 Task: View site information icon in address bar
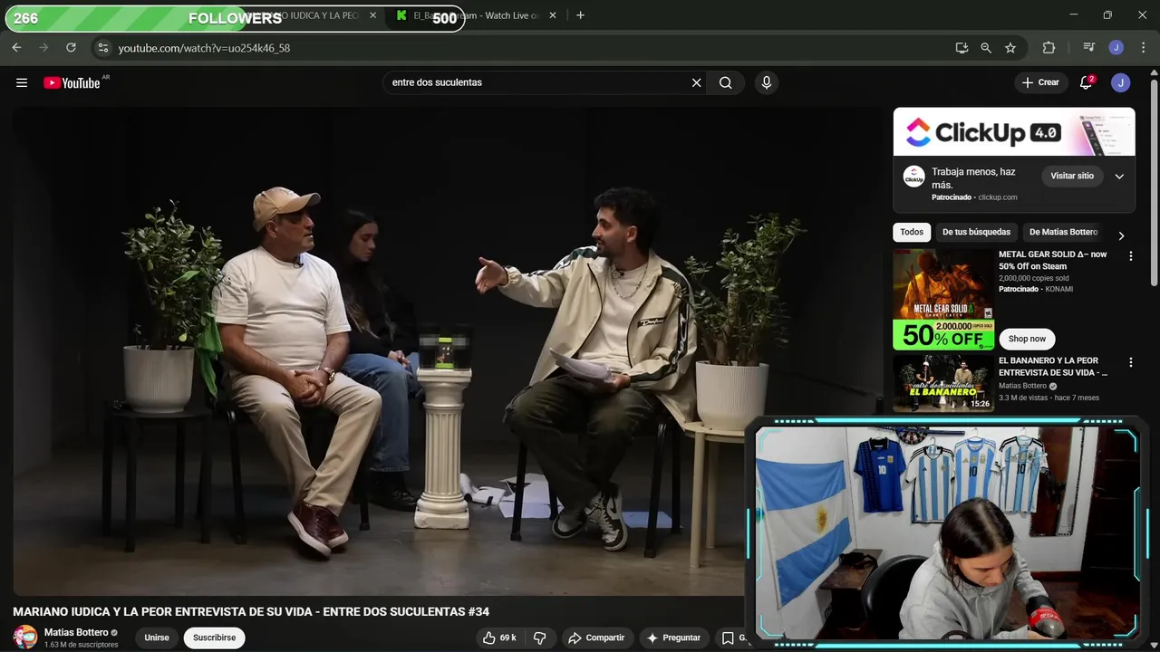click(102, 48)
